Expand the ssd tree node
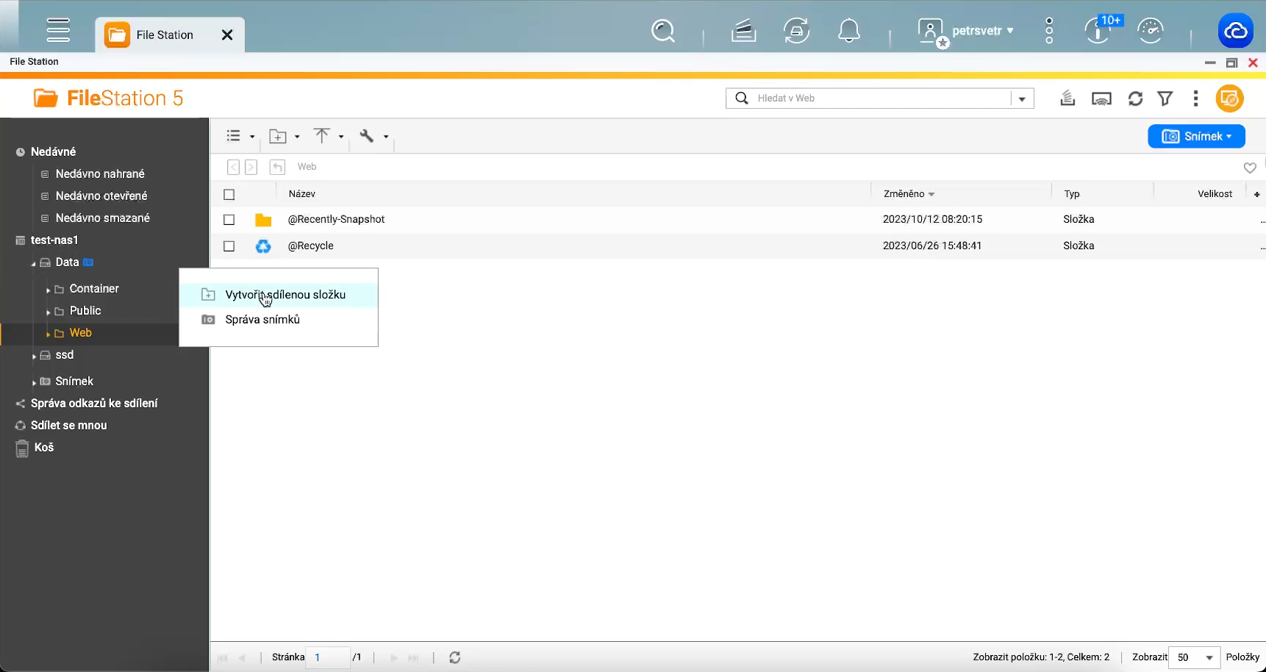Screen dimensions: 1266x672 (33, 355)
